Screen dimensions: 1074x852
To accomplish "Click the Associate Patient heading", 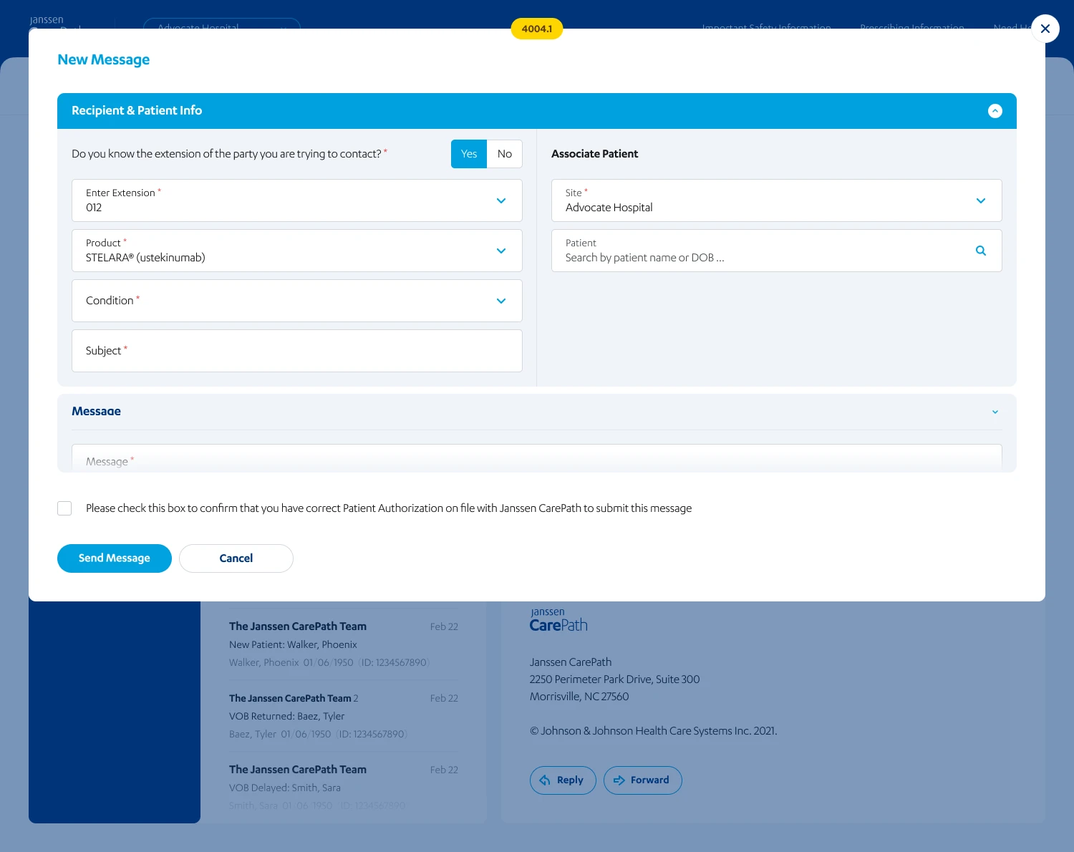I will coord(594,154).
